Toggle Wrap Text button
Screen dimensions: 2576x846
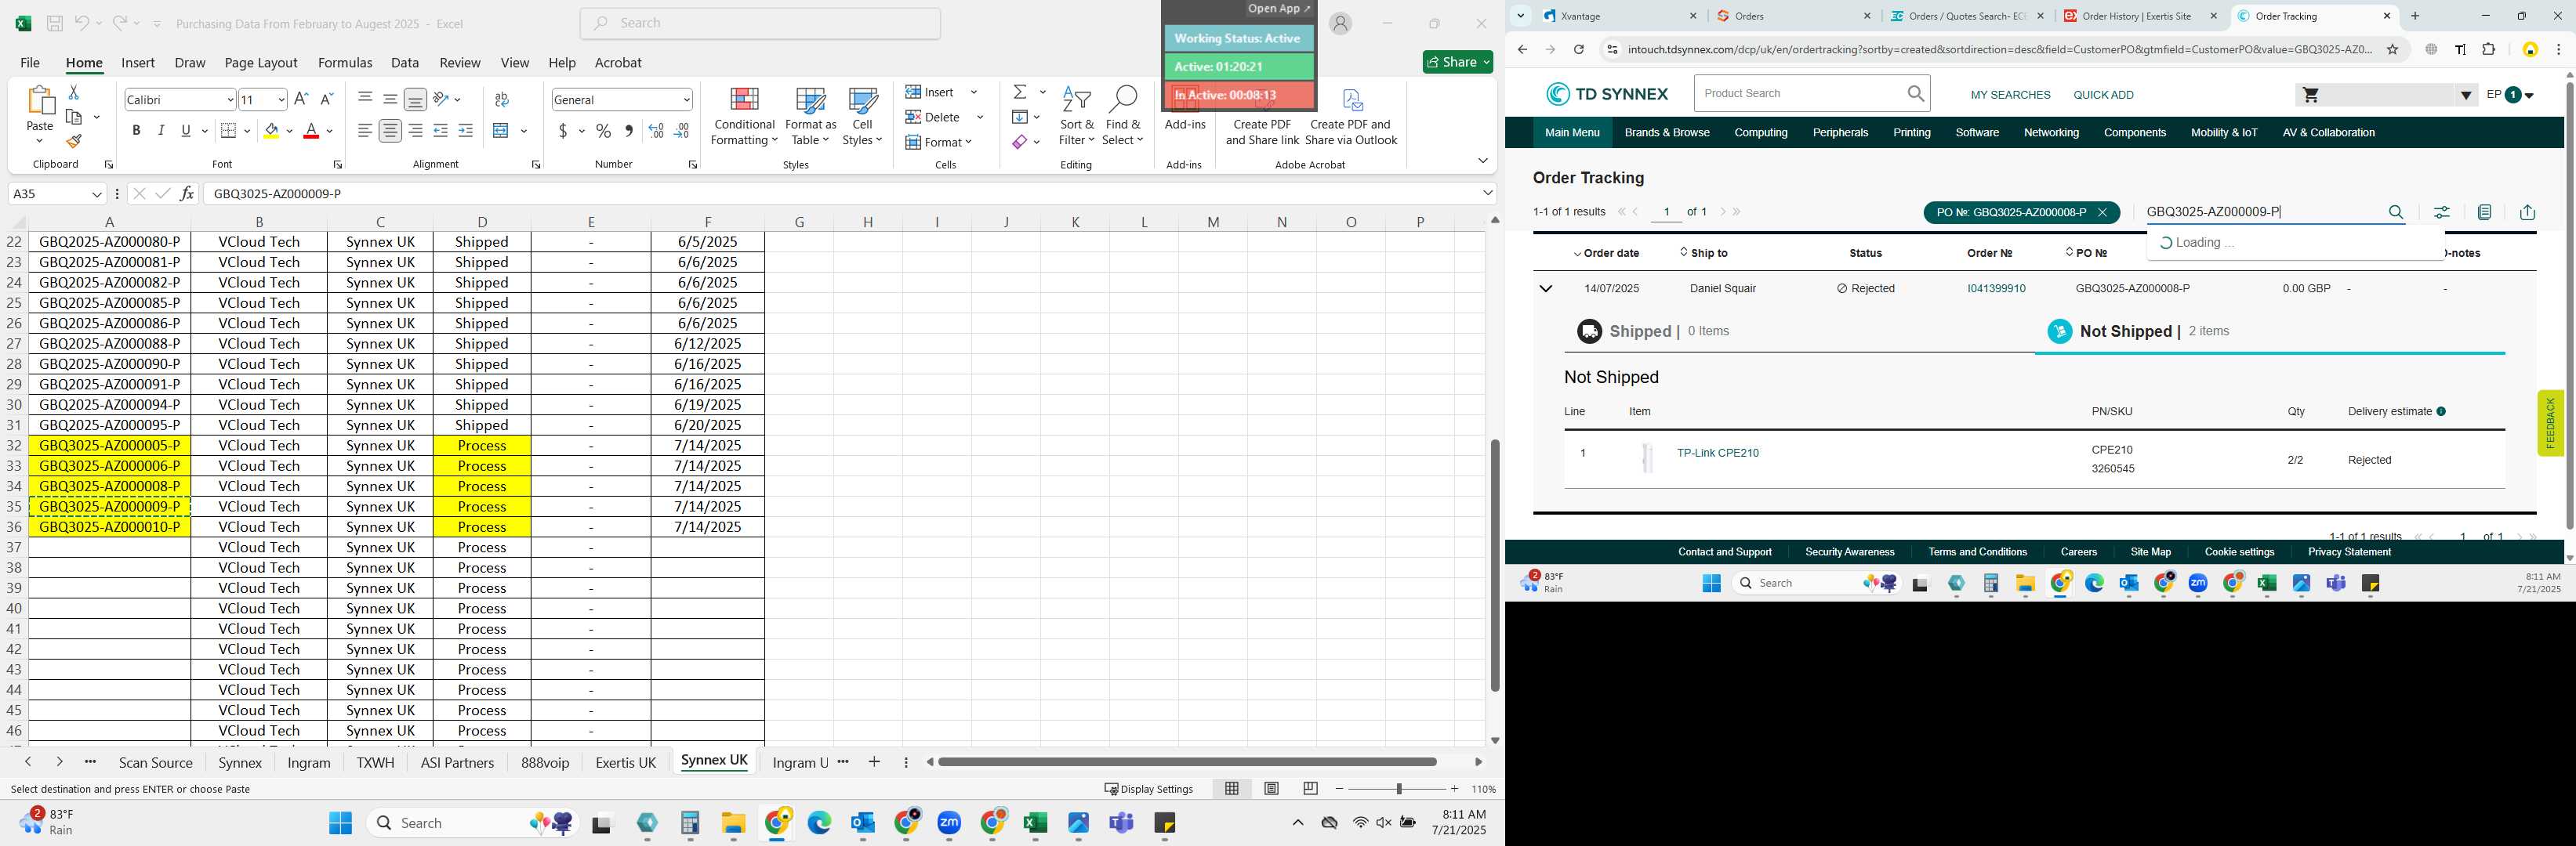point(502,99)
